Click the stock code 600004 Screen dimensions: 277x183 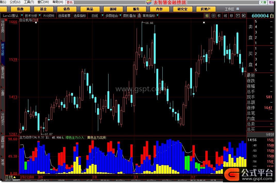260,16
